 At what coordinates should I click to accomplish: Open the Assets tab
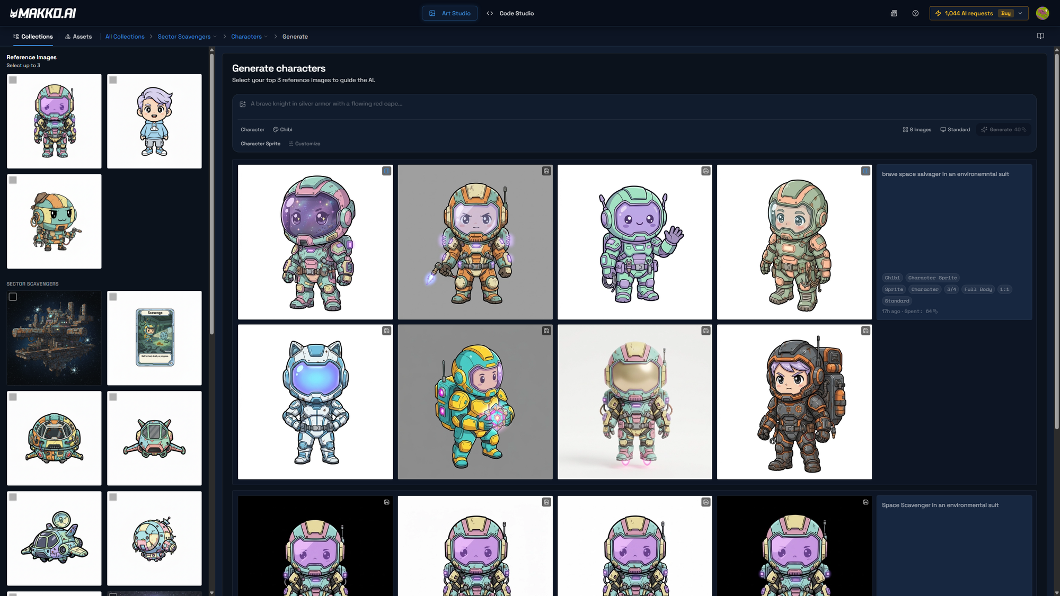[78, 37]
